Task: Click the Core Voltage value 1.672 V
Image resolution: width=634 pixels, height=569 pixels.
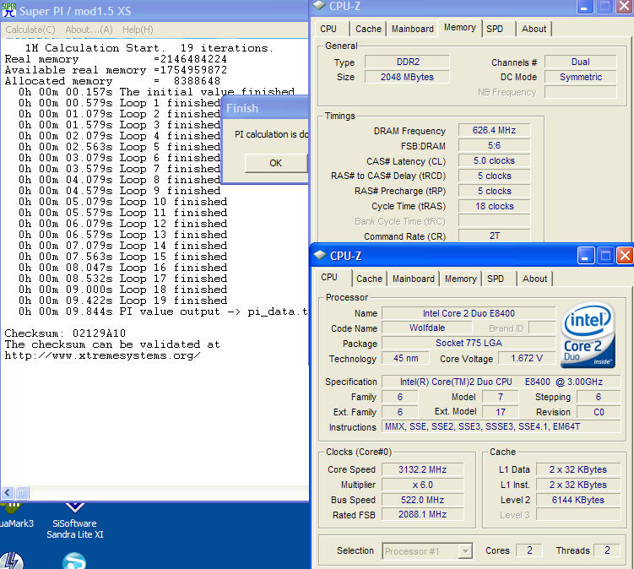Action: 527,358
